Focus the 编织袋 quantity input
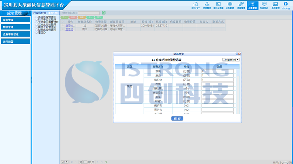 point(218,80)
